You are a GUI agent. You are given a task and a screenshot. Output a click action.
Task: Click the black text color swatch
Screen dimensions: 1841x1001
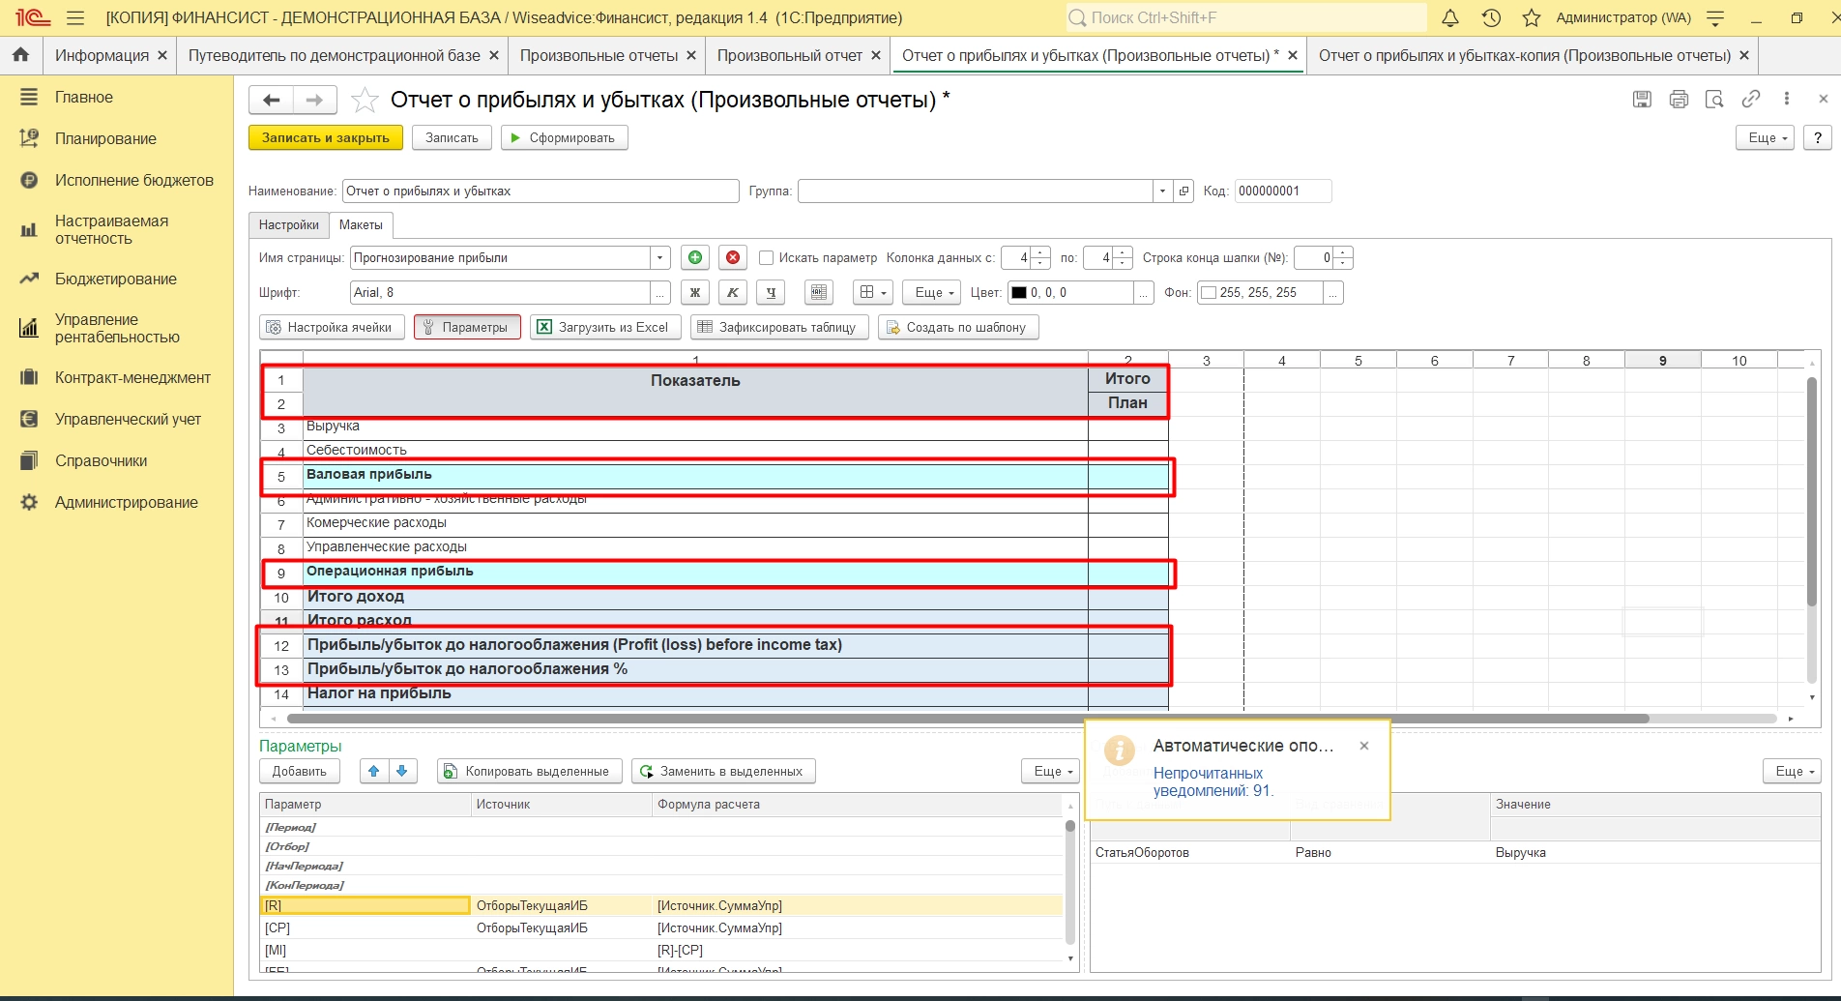[1019, 293]
